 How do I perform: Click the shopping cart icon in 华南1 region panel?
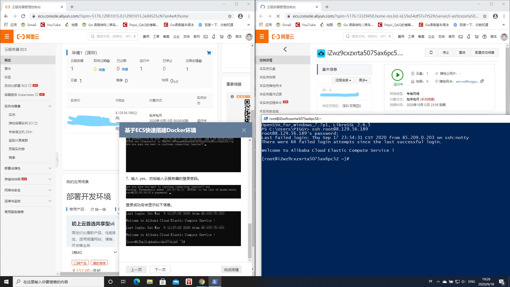209,53
